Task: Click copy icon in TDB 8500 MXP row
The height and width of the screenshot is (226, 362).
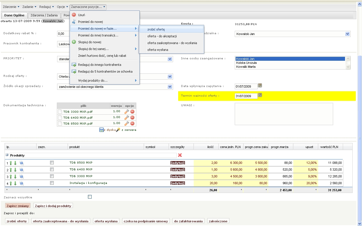Action: [x=21, y=163]
